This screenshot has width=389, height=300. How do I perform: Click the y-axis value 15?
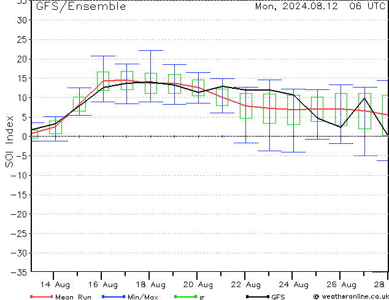(x=21, y=78)
